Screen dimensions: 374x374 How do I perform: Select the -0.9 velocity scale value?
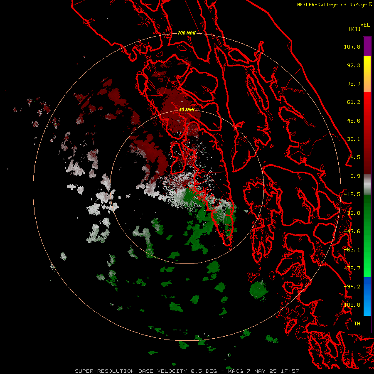point(354,176)
